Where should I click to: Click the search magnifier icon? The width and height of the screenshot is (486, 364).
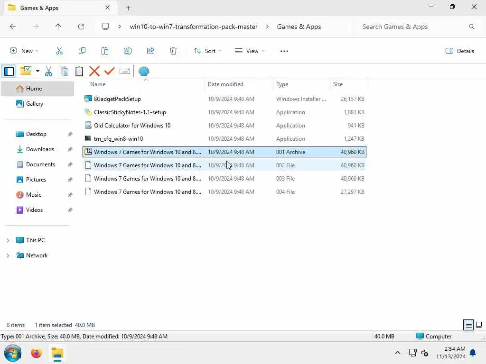pos(471,27)
